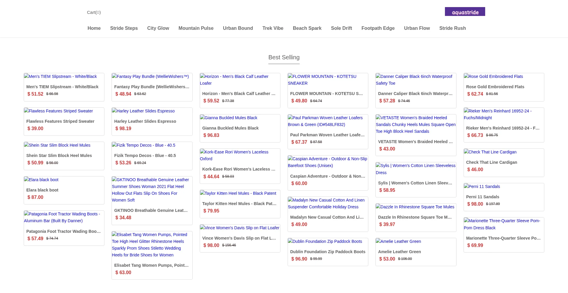Navigate to the Beach Spark category
The image size is (568, 293).
click(x=307, y=28)
